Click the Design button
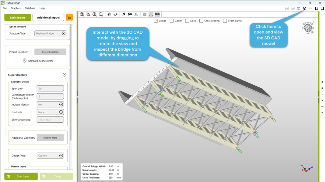Image resolution: width=326 pixels, height=182 pixels. (x=56, y=177)
